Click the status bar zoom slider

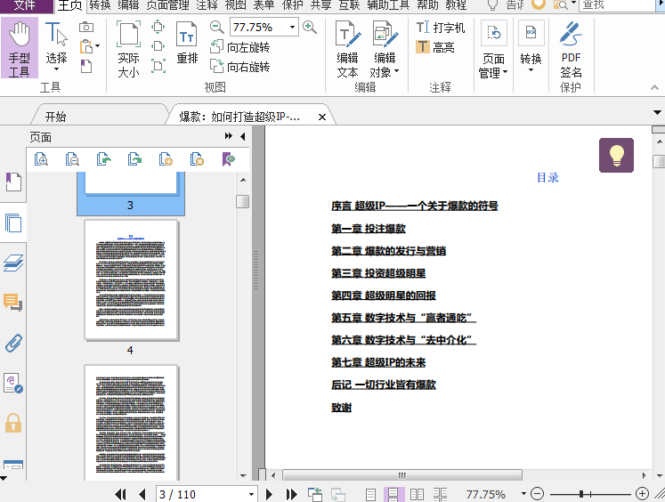click(x=590, y=494)
